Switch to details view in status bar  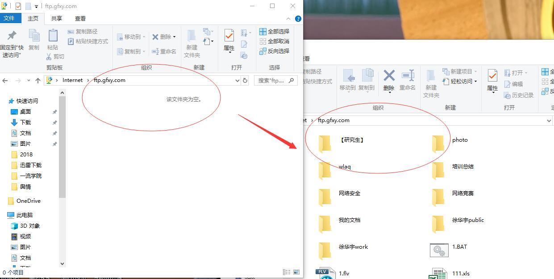pos(286,272)
